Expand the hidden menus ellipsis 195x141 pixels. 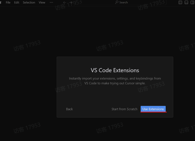point(51,3)
